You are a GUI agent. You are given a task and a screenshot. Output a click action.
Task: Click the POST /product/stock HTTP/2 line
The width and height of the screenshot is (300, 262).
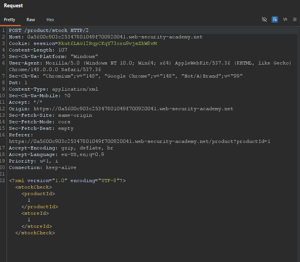[48, 30]
